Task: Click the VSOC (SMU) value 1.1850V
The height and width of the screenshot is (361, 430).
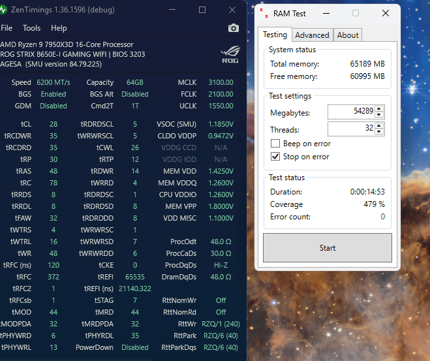Action: click(x=221, y=124)
